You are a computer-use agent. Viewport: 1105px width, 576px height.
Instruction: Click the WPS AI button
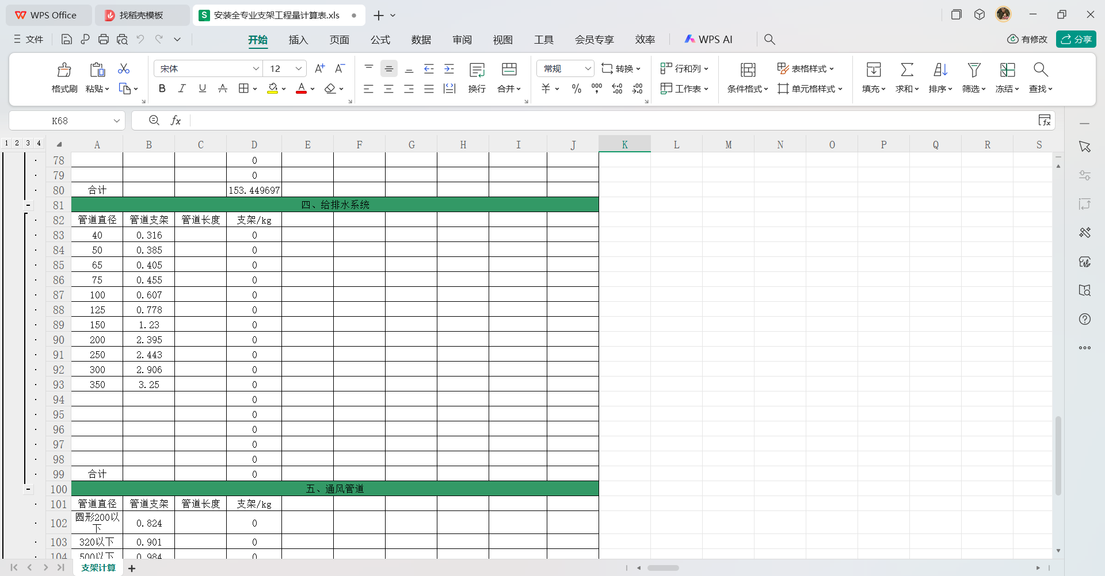coord(708,39)
